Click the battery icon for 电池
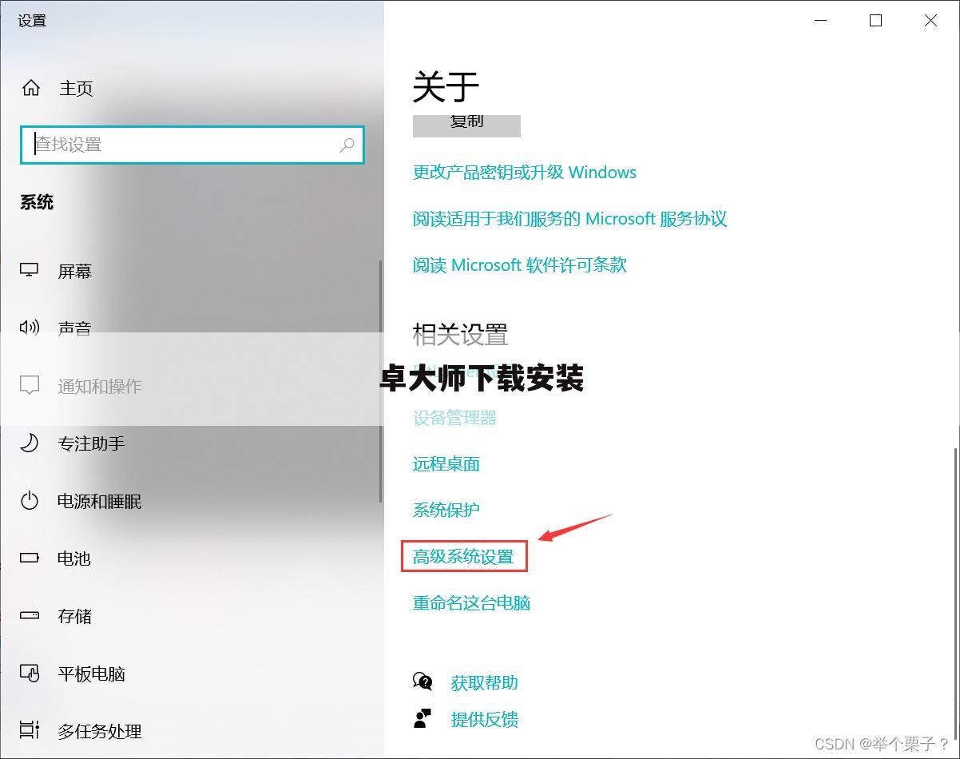 click(x=30, y=558)
